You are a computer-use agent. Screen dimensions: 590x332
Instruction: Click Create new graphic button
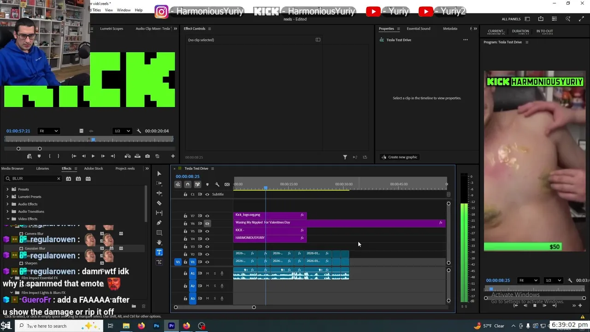click(x=399, y=157)
